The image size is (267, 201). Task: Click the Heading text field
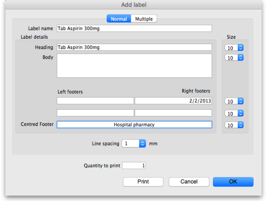tap(134, 47)
